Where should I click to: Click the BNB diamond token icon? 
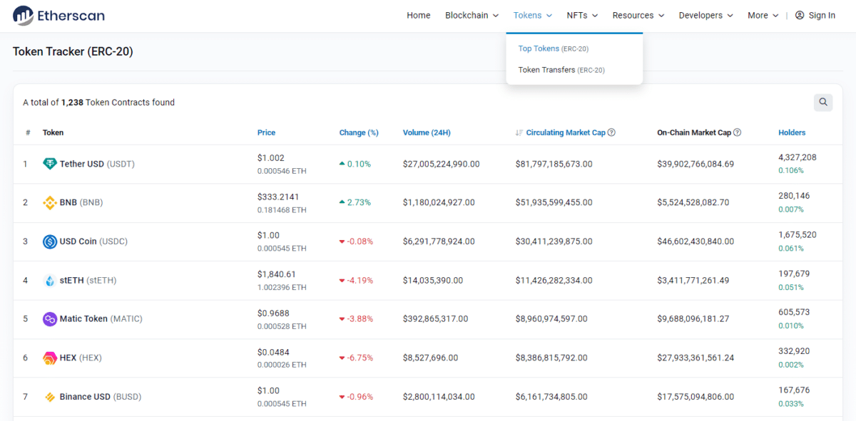pyautogui.click(x=49, y=202)
